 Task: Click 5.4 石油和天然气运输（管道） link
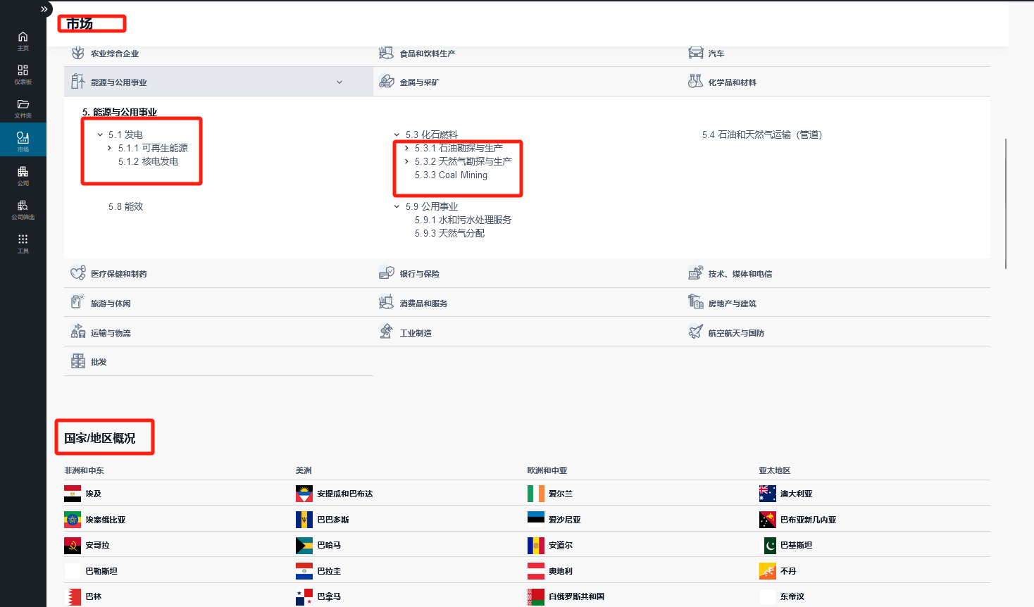pyautogui.click(x=762, y=134)
